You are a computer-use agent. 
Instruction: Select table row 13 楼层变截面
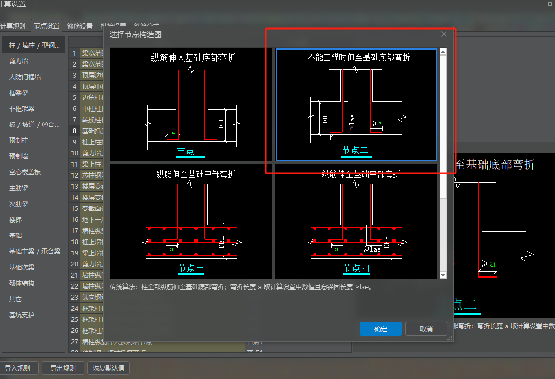86,187
